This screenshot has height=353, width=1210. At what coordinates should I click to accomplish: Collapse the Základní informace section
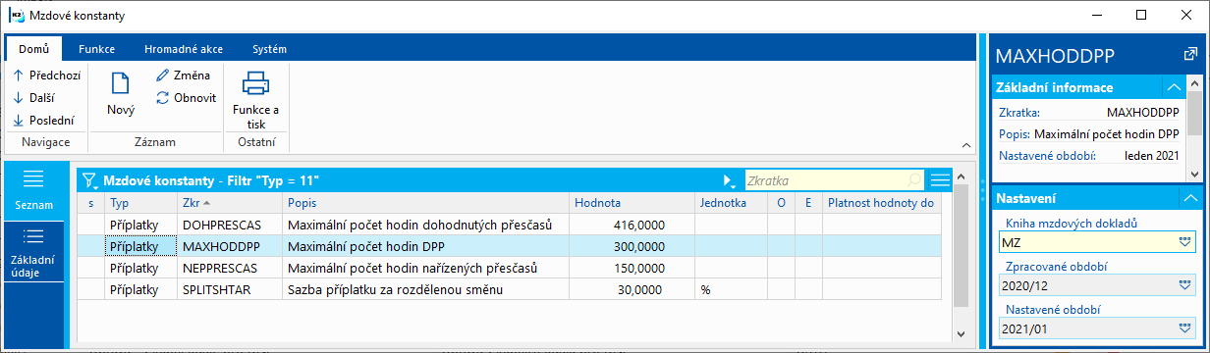coord(1173,87)
